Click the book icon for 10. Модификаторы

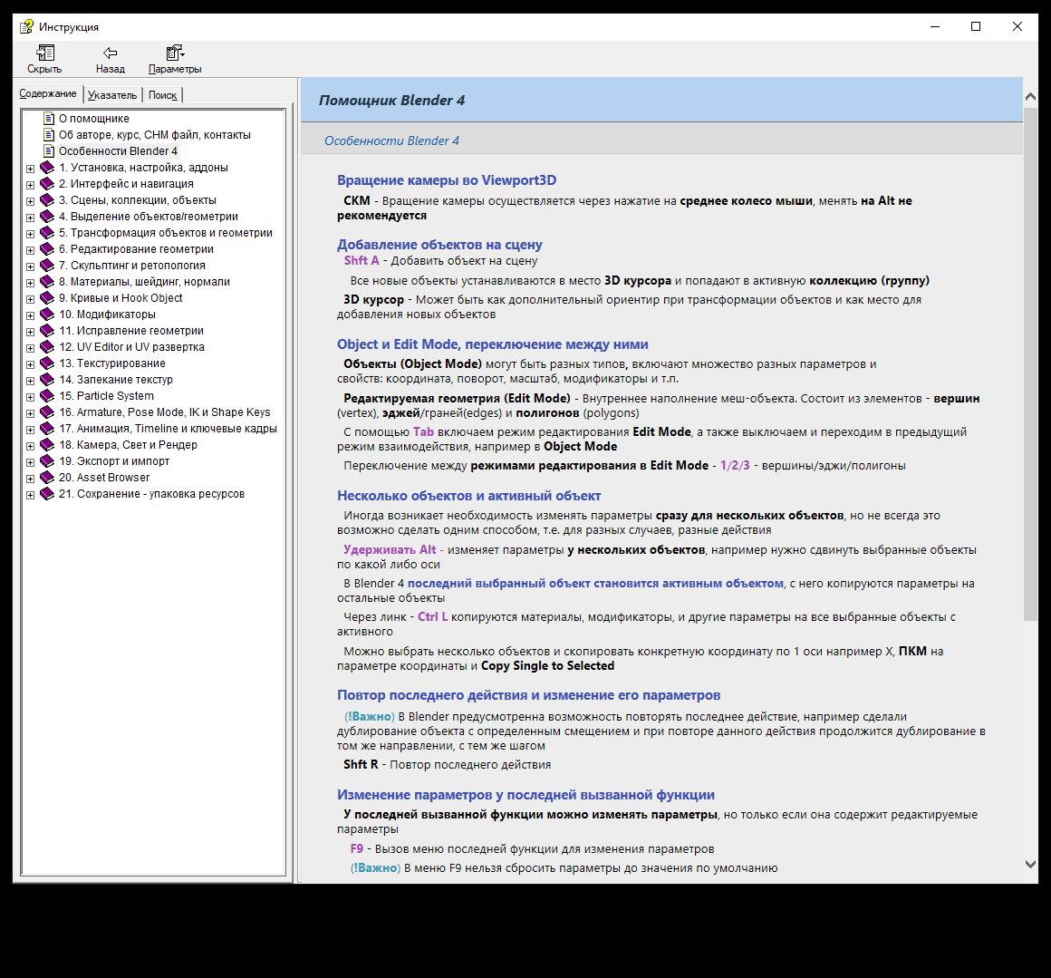(47, 315)
